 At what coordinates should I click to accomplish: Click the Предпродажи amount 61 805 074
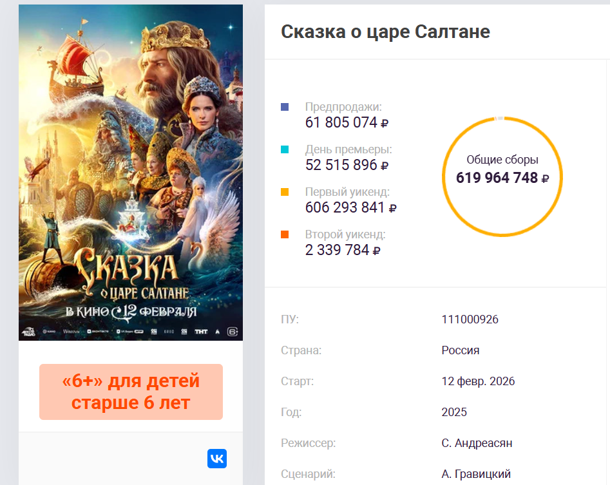(347, 122)
